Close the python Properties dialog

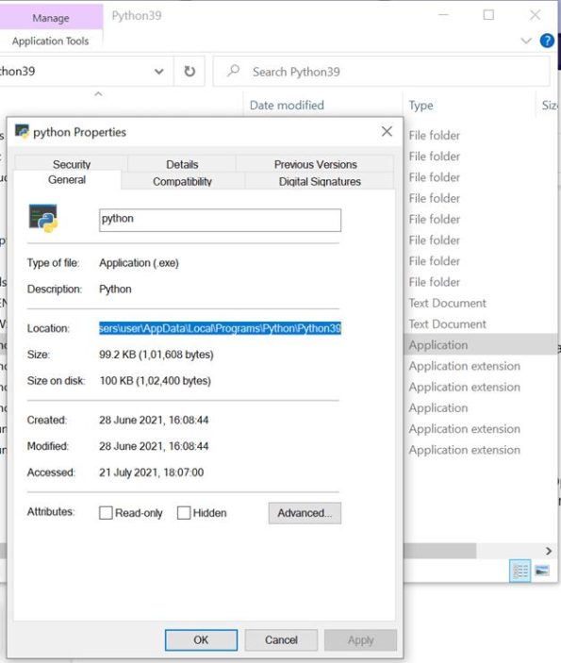(x=387, y=131)
